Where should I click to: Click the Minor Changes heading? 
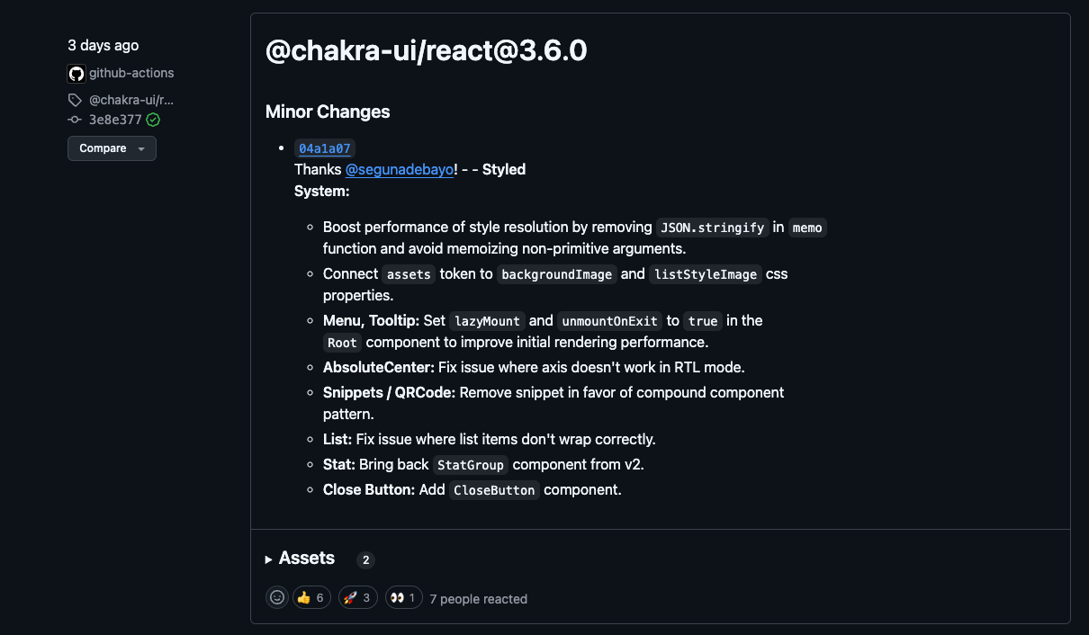point(328,112)
